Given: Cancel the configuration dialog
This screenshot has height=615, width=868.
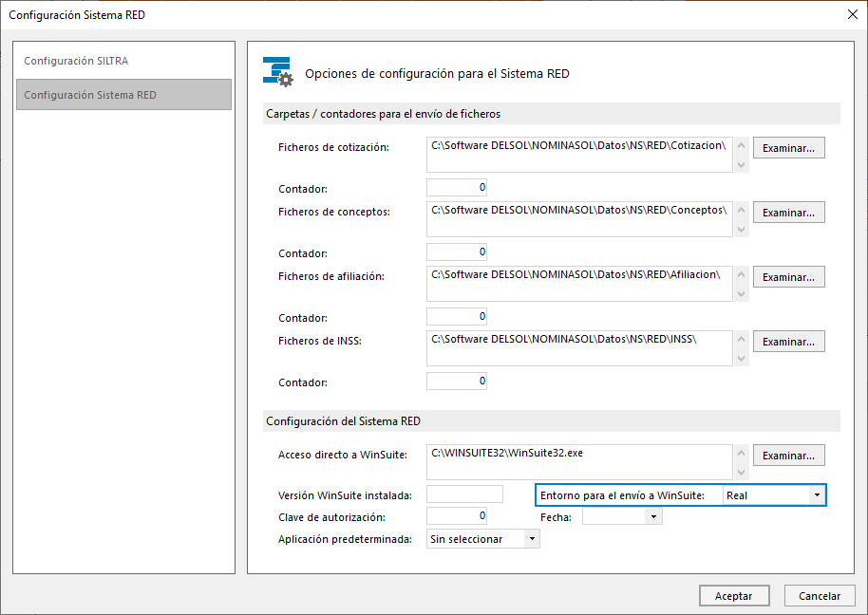Looking at the screenshot, I should [x=820, y=596].
